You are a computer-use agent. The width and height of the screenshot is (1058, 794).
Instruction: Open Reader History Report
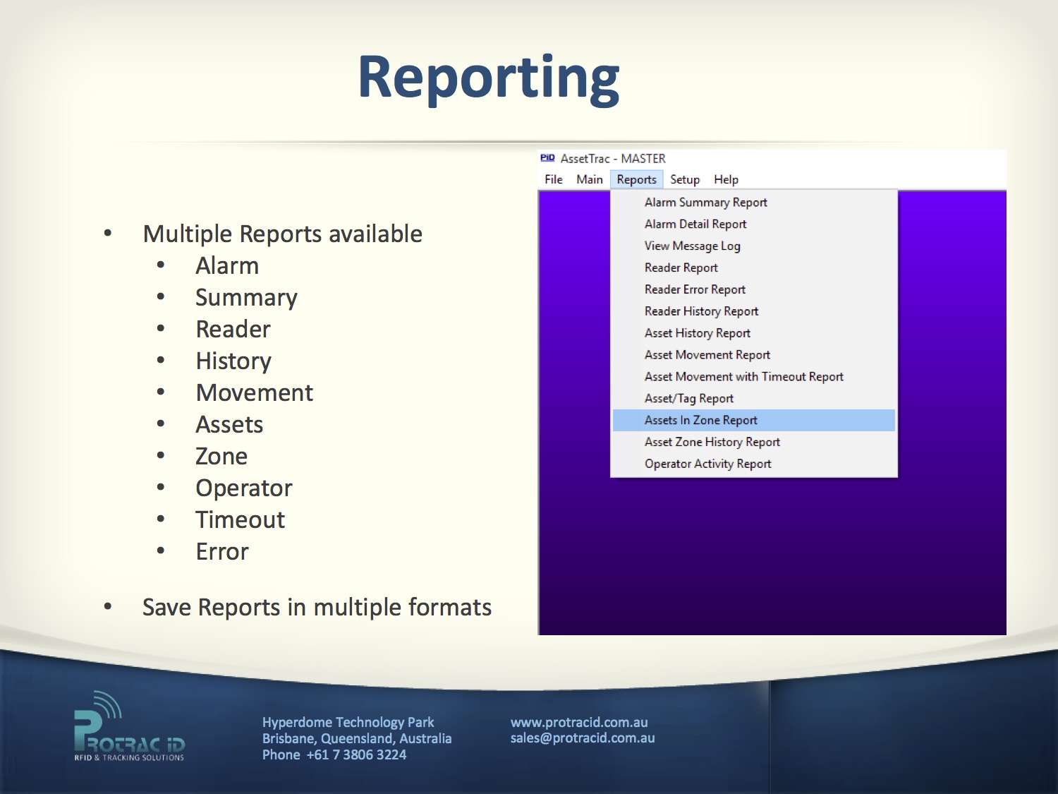(x=701, y=312)
